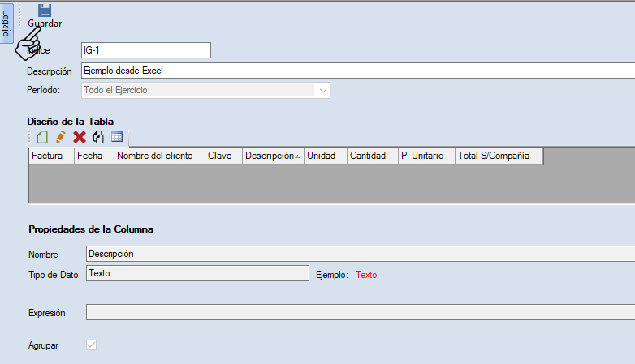
Task: Select the Nombre del cliente column header
Action: coord(159,156)
